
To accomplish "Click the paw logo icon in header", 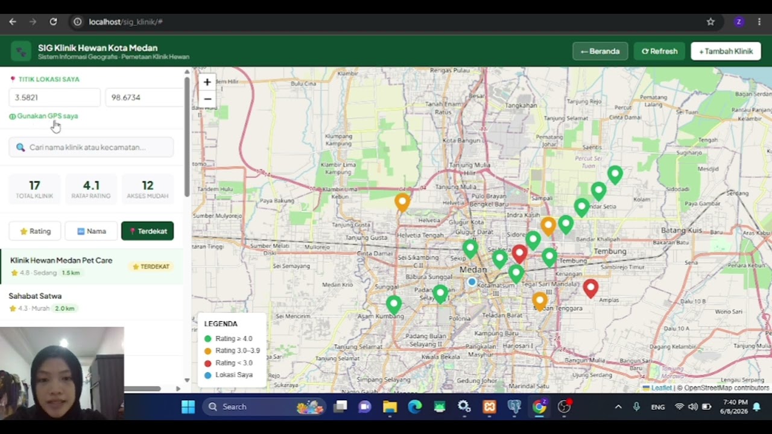I will 21,51.
